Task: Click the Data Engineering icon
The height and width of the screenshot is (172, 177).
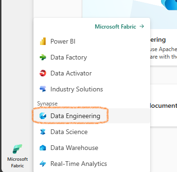Action: click(43, 116)
